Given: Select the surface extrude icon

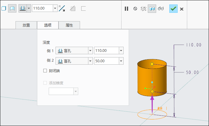Looking at the screenshot, I should 12,8.
